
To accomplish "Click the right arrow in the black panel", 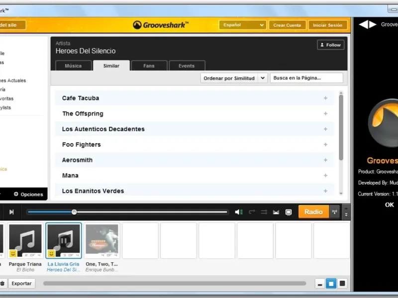I will [x=373, y=24].
